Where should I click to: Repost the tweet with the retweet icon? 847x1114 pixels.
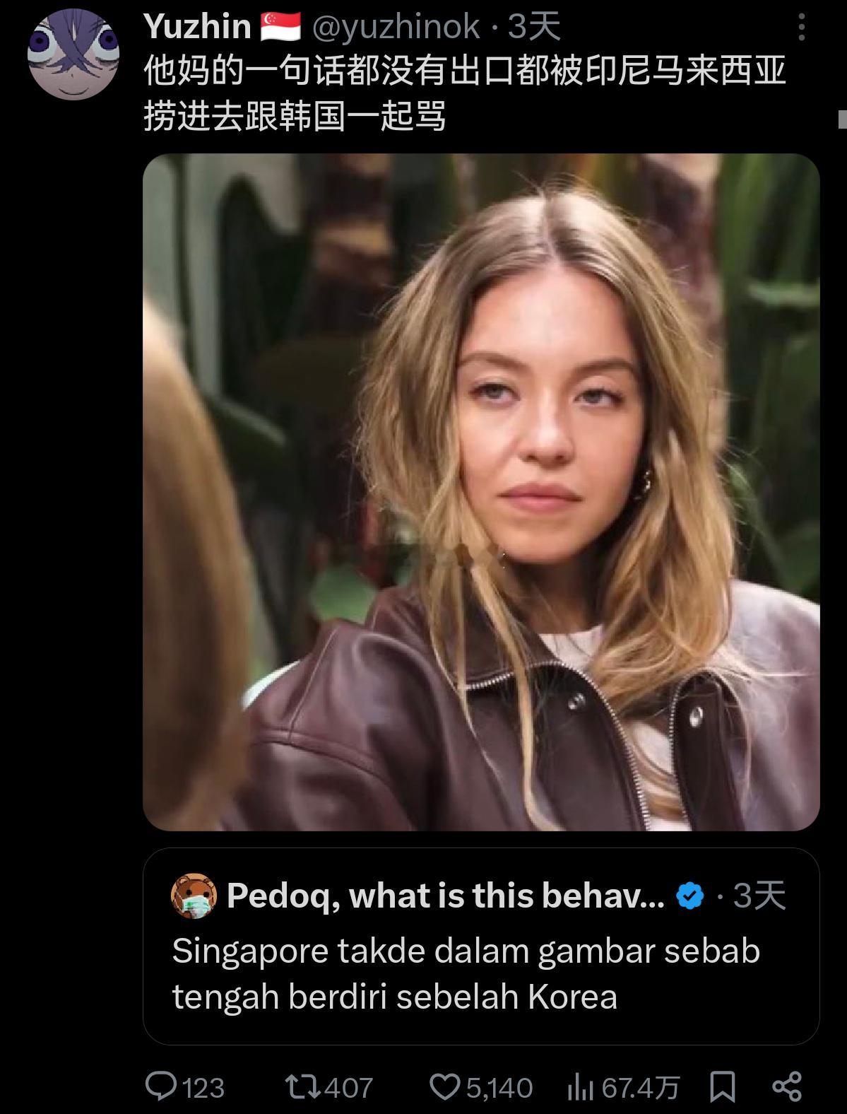click(x=303, y=1086)
